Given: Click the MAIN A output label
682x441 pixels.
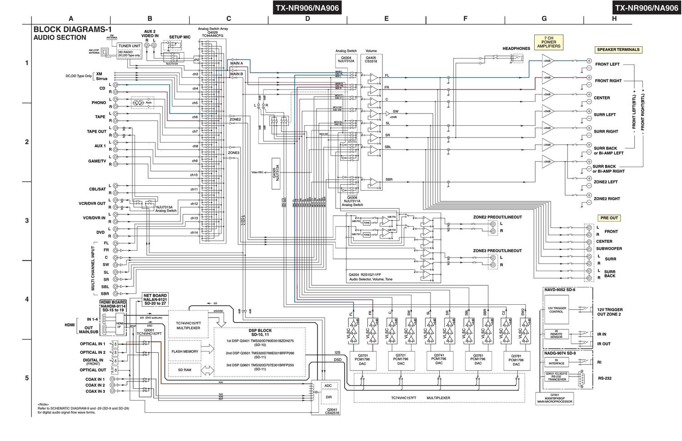Looking at the screenshot, I should coord(236,63).
